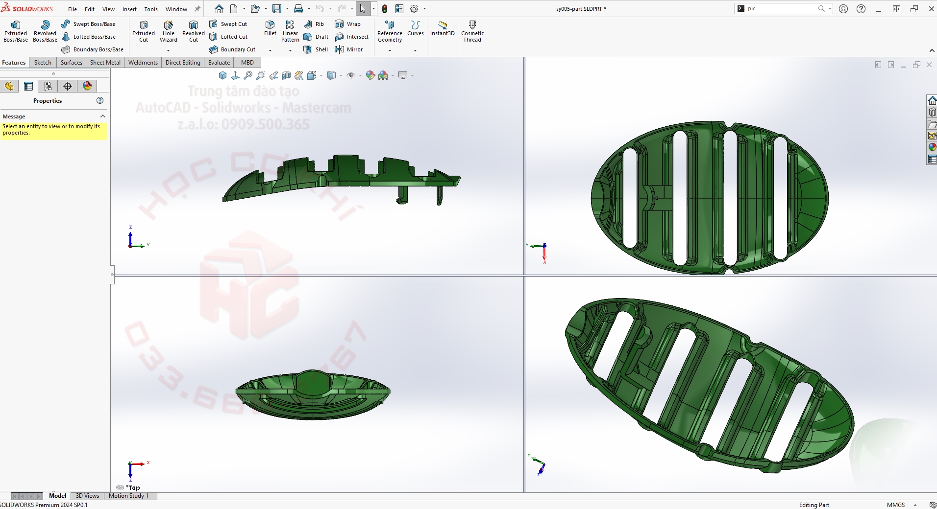
Task: Open the DimXpertManager tab
Action: (68, 86)
